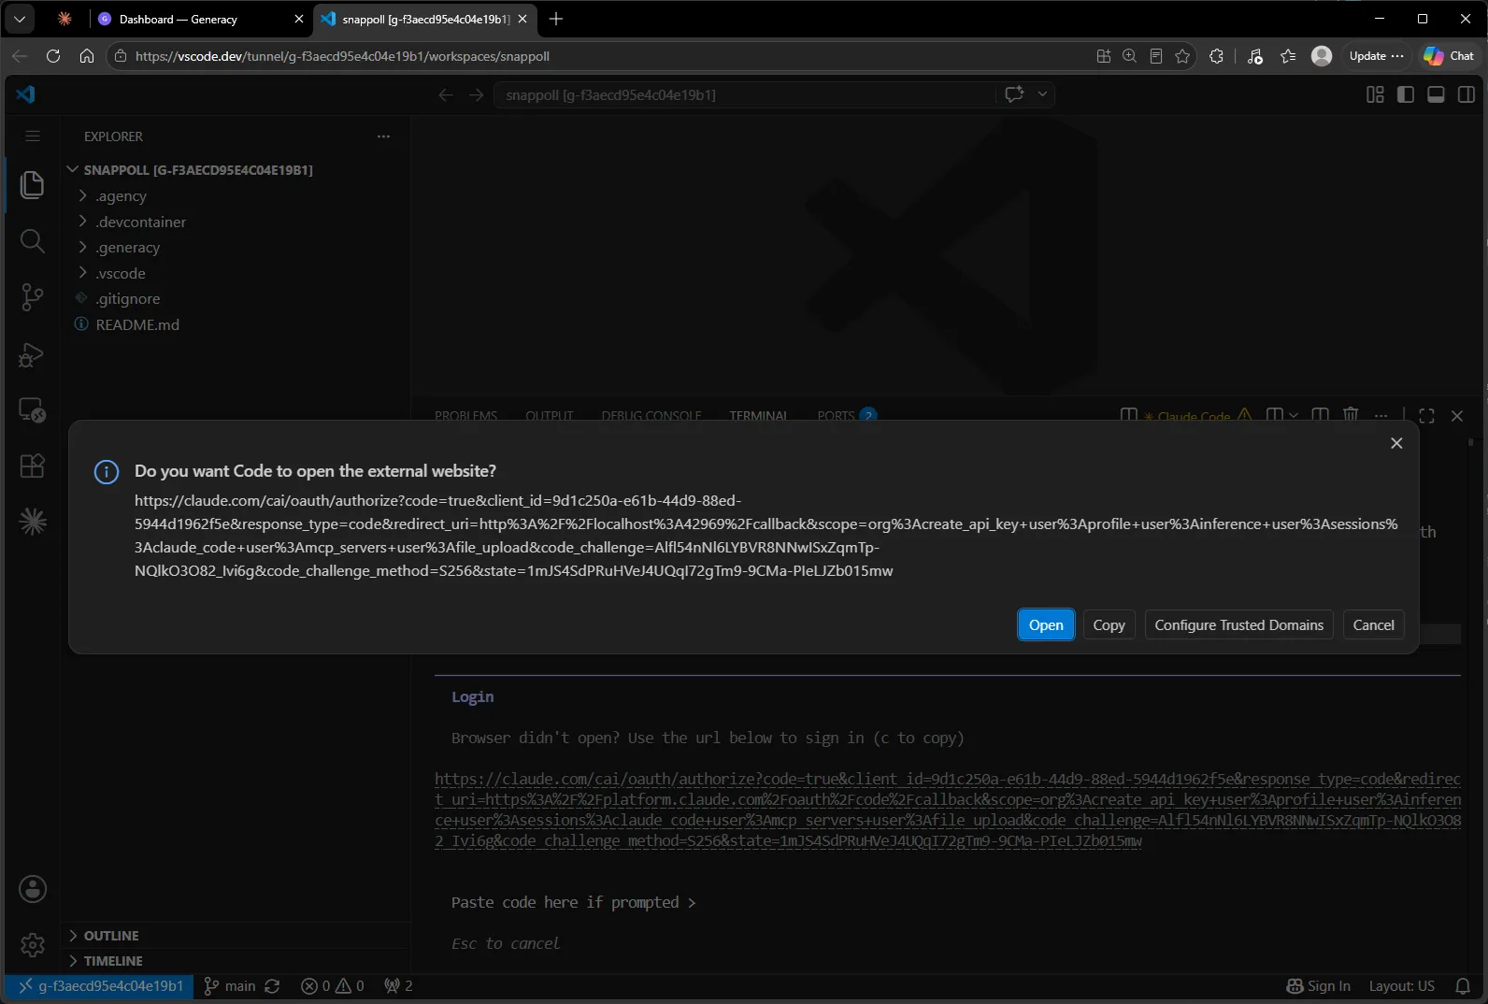The image size is (1488, 1004).
Task: Open the Extensions view
Action: [32, 466]
